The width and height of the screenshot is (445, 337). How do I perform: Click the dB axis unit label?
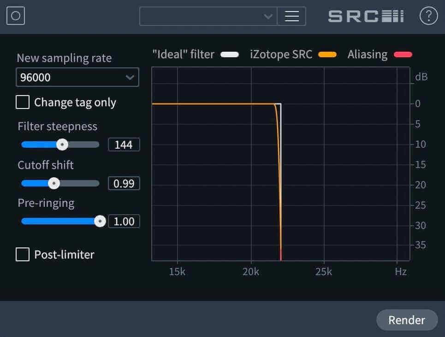421,77
